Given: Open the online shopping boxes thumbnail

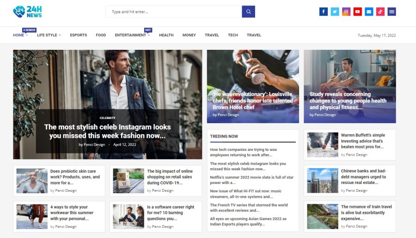Looking at the screenshot, I should tap(128, 181).
